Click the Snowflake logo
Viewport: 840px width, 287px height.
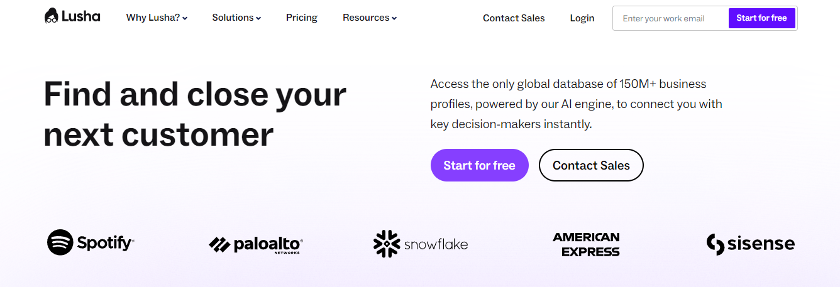[x=421, y=244]
